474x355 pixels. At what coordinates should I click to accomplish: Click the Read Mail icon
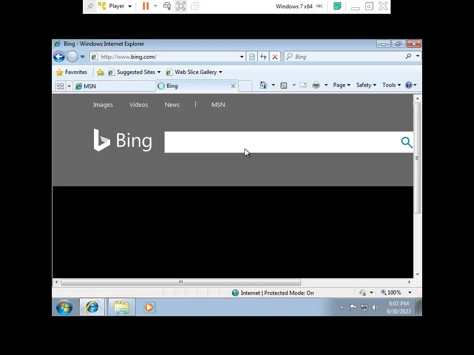pyautogui.click(x=303, y=85)
